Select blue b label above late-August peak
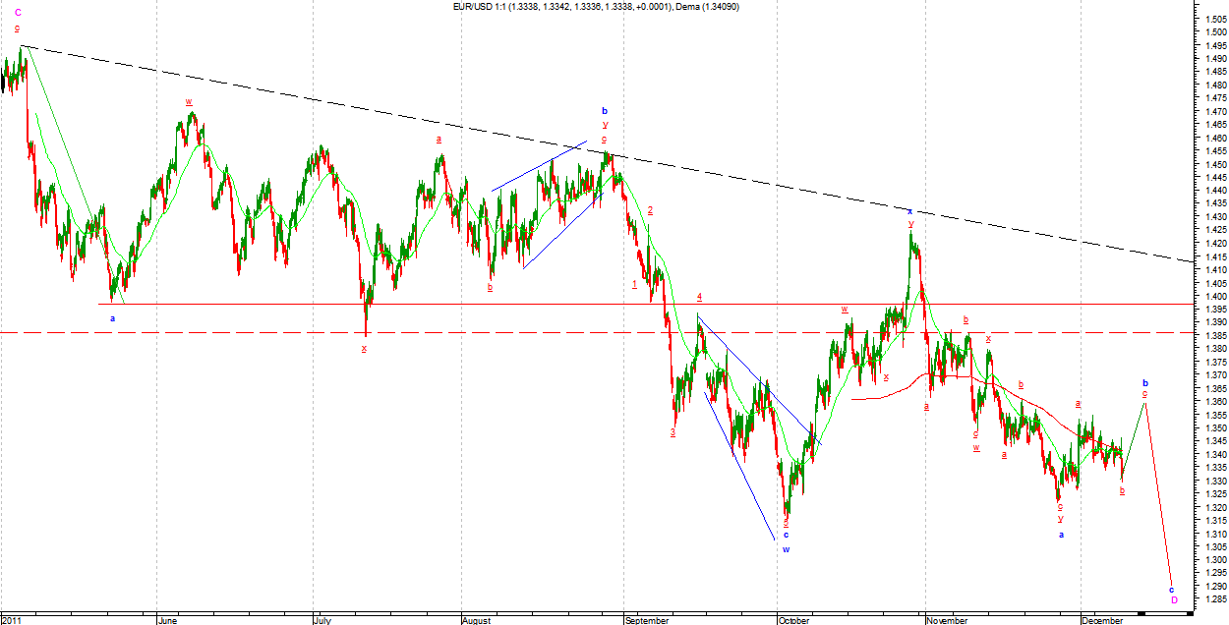Viewport: 1229px width, 625px height. [605, 111]
